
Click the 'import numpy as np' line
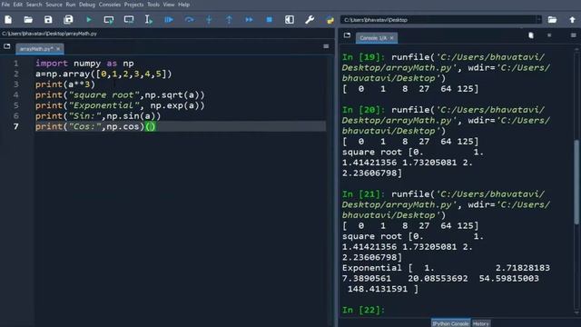(x=84, y=64)
